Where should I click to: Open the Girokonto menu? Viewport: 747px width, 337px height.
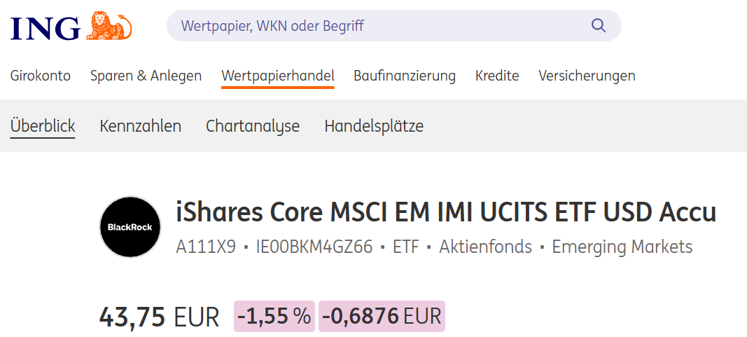[x=41, y=76]
